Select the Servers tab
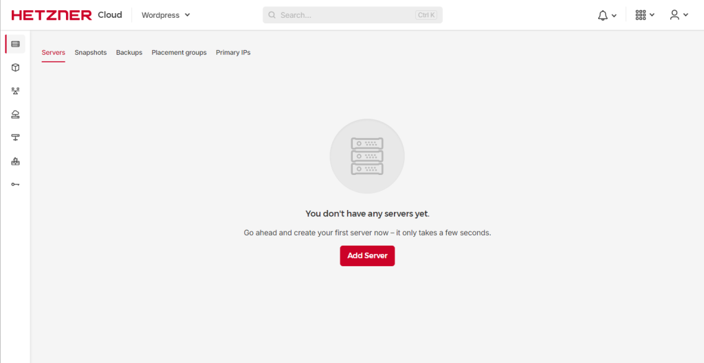704x363 pixels. [53, 53]
